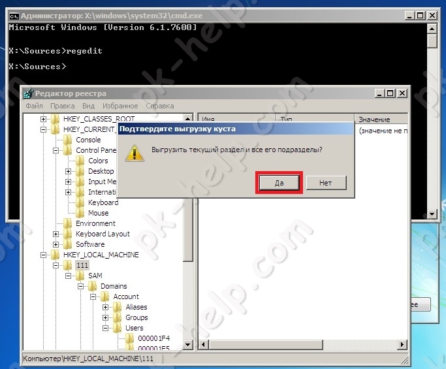446x369 pixels.
Task: Select Desktop folder icon
Action: [80, 171]
